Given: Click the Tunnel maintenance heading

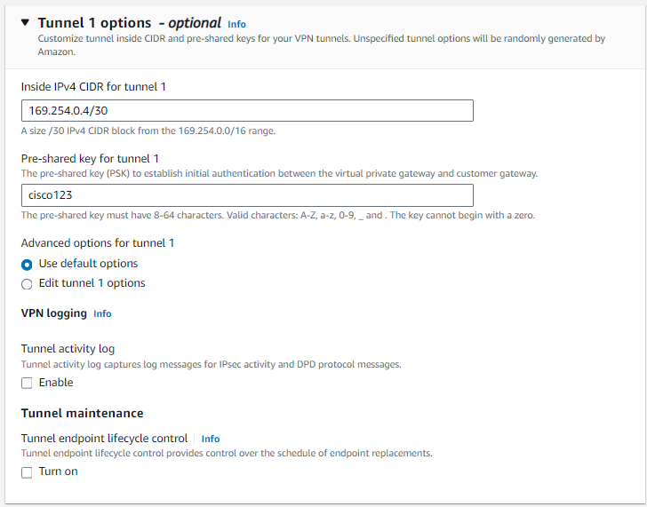Looking at the screenshot, I should pyautogui.click(x=82, y=413).
